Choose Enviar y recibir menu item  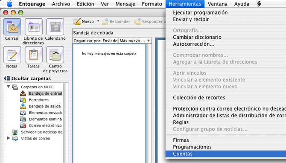pos(226,19)
